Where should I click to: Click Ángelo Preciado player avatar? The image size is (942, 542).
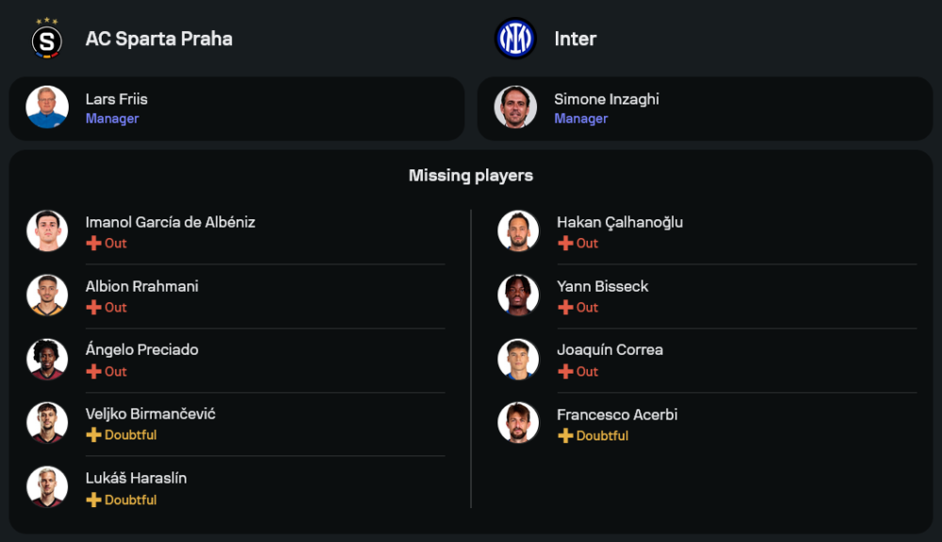click(47, 359)
